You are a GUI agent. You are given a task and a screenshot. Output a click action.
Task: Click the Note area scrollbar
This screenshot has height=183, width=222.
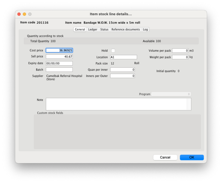pyautogui.click(x=189, y=104)
